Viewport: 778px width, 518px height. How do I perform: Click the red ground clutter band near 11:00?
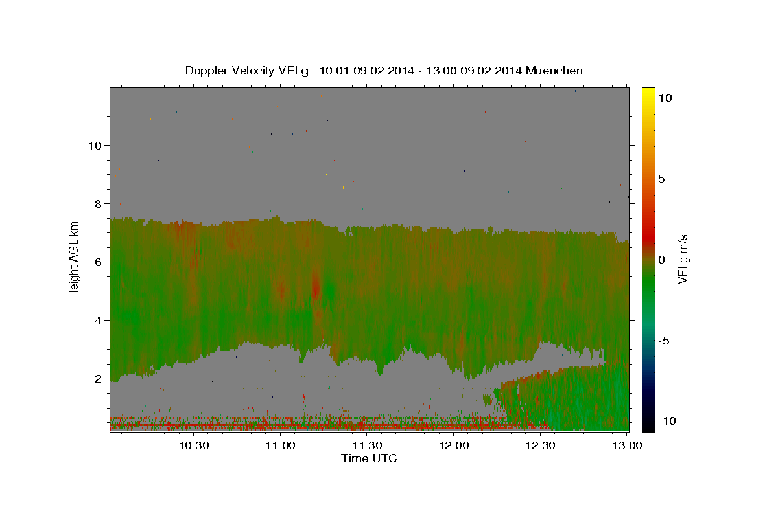click(281, 425)
